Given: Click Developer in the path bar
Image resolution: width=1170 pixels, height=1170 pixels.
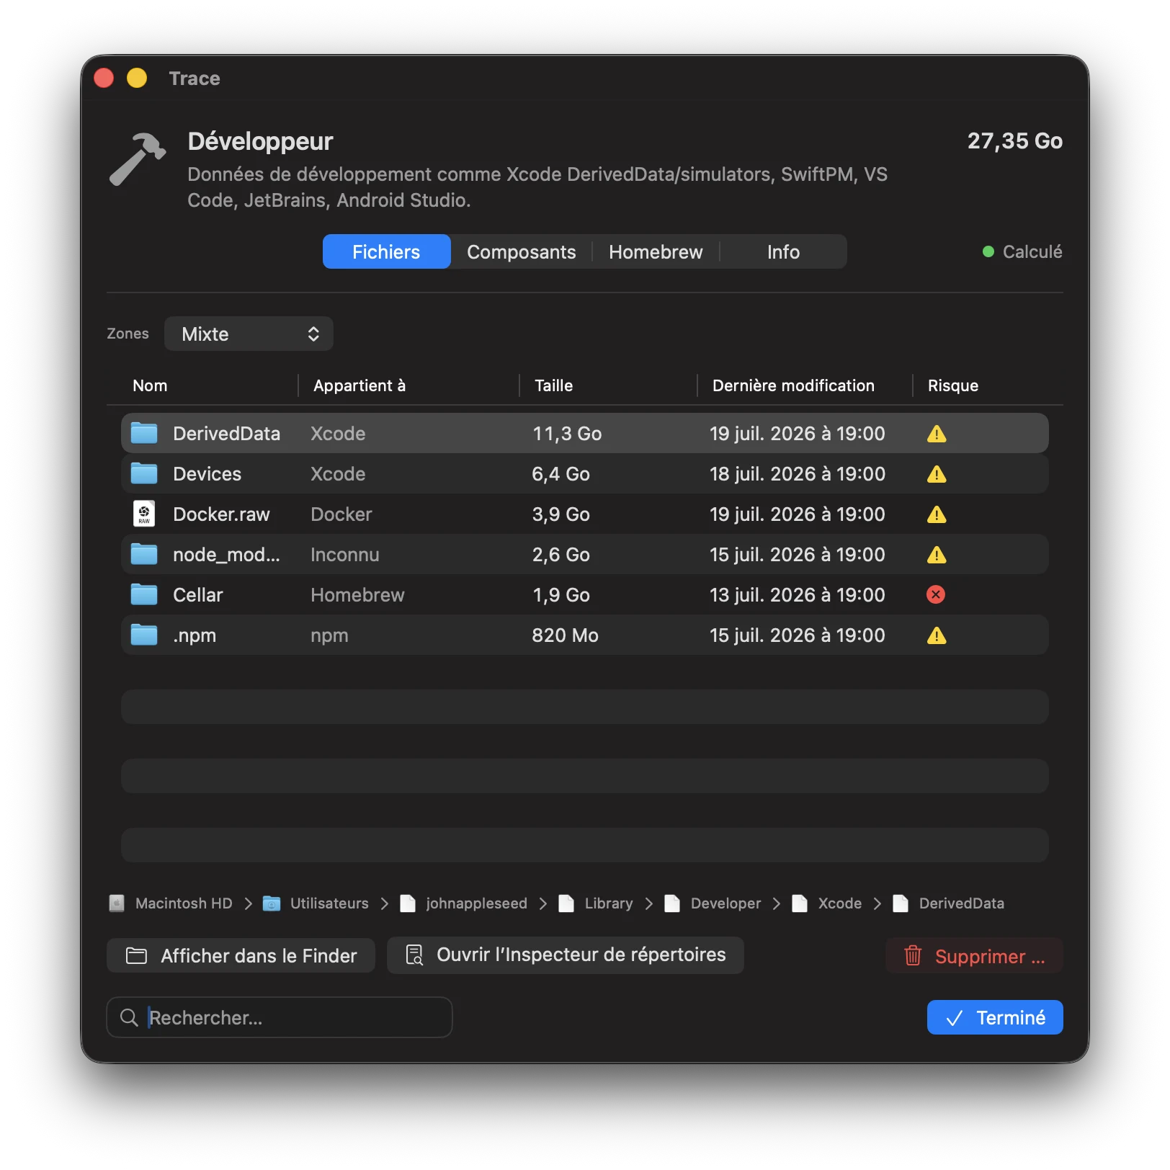Looking at the screenshot, I should tap(725, 903).
